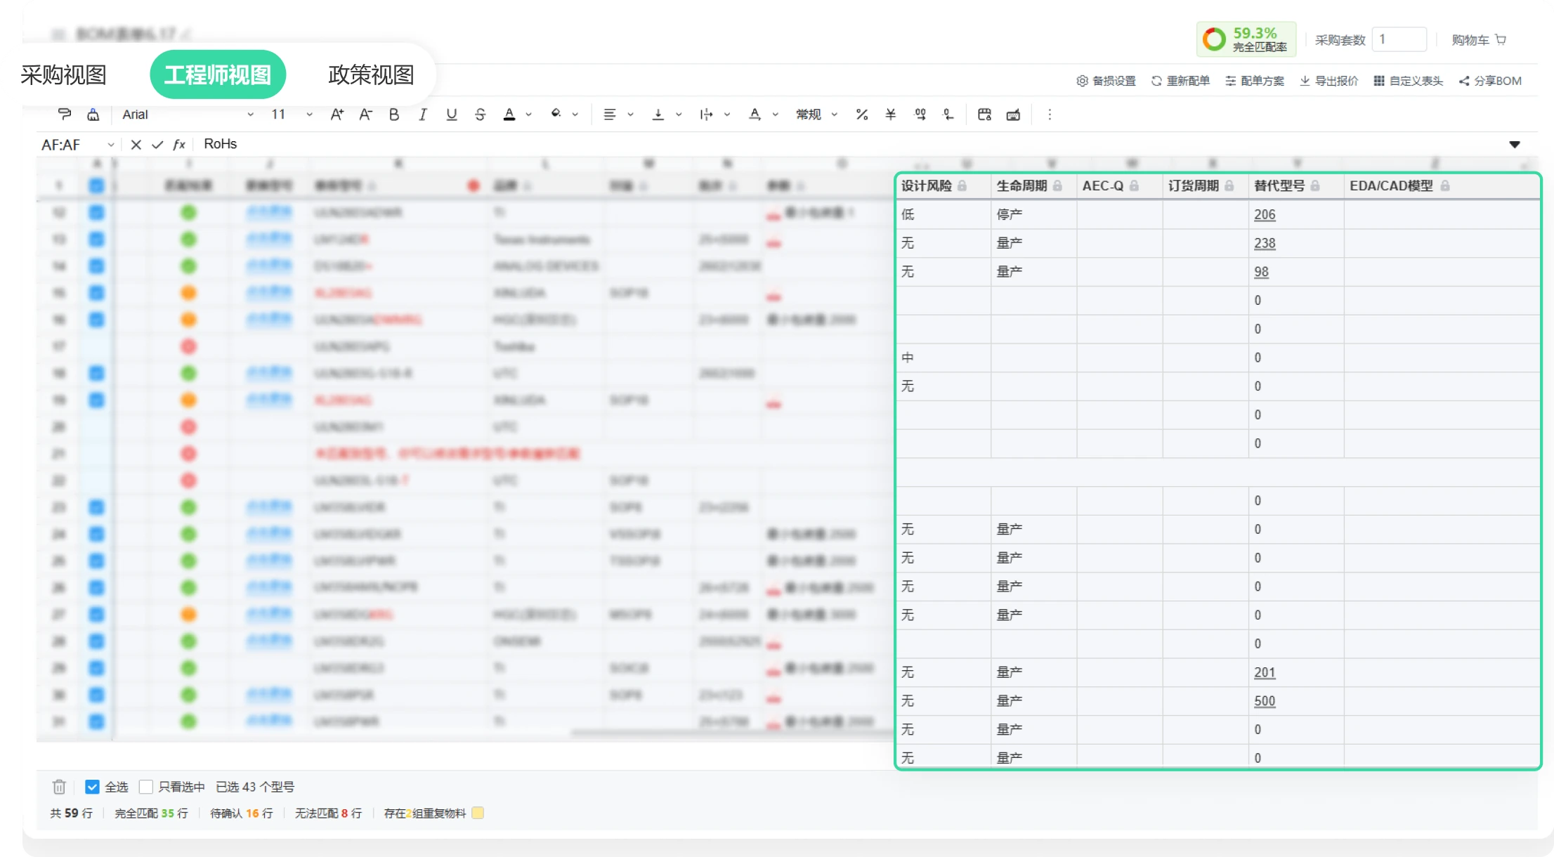Apply percent number format
The image size is (1554, 857).
pos(862,114)
